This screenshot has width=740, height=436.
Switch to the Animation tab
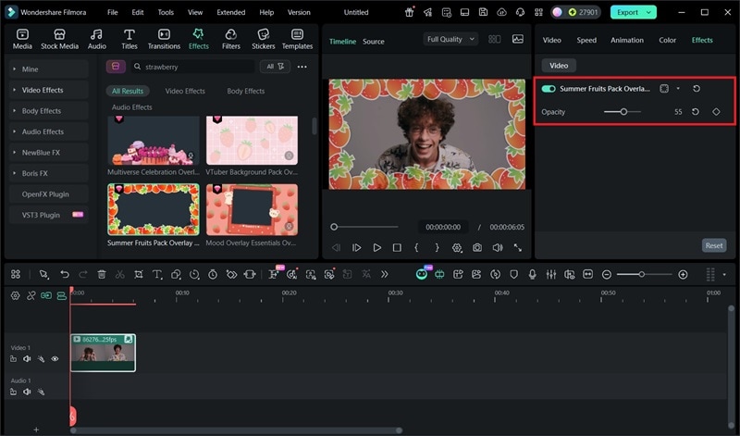626,41
